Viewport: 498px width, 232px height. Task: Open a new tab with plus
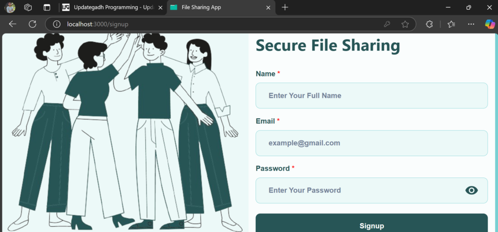pos(285,7)
